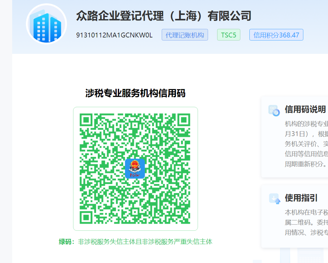Click text line 周期重新积分。
Viewport: 328px width, 263px height.
click(x=305, y=164)
